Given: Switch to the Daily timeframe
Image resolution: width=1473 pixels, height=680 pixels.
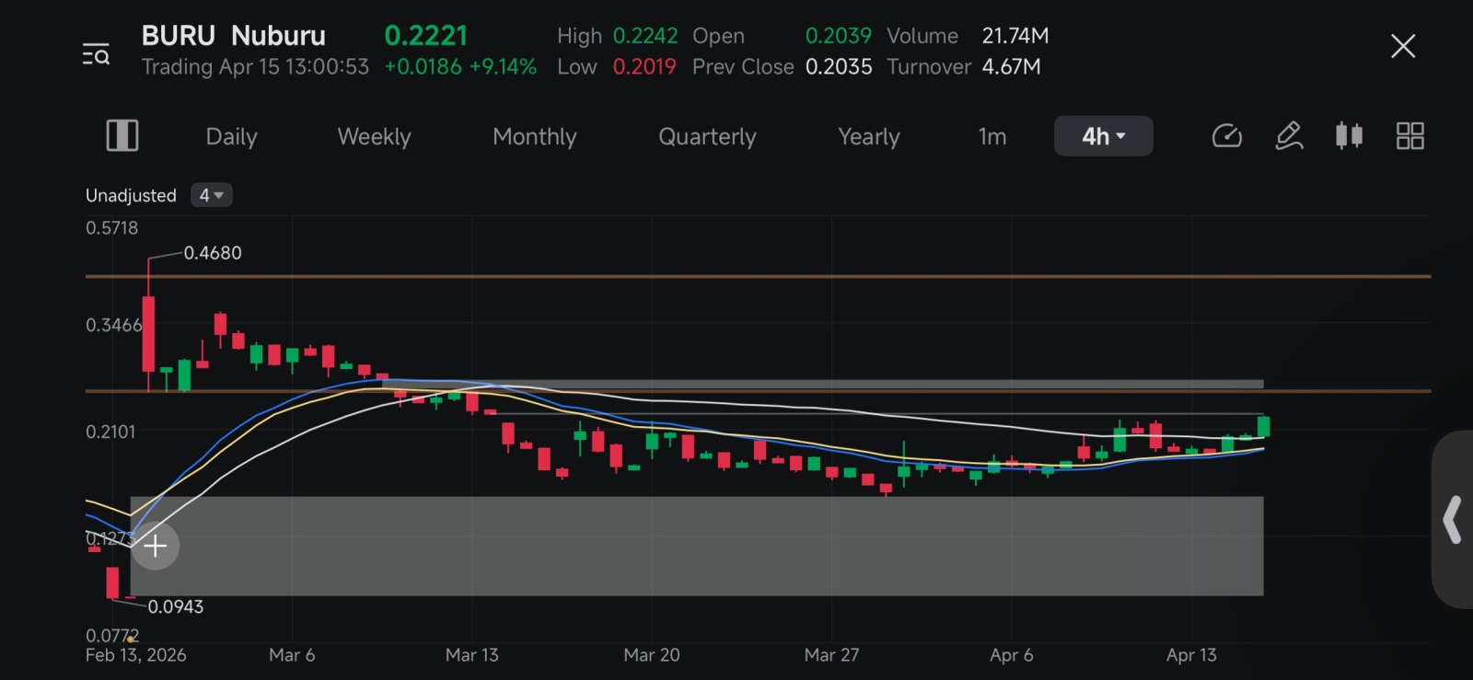Looking at the screenshot, I should click(x=231, y=136).
